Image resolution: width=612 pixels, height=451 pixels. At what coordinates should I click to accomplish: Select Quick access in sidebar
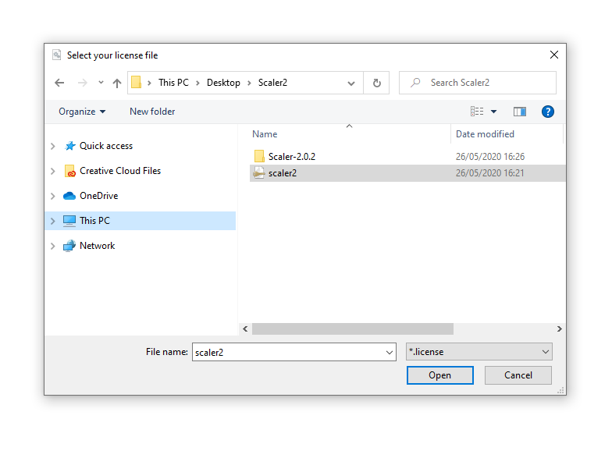tap(106, 146)
